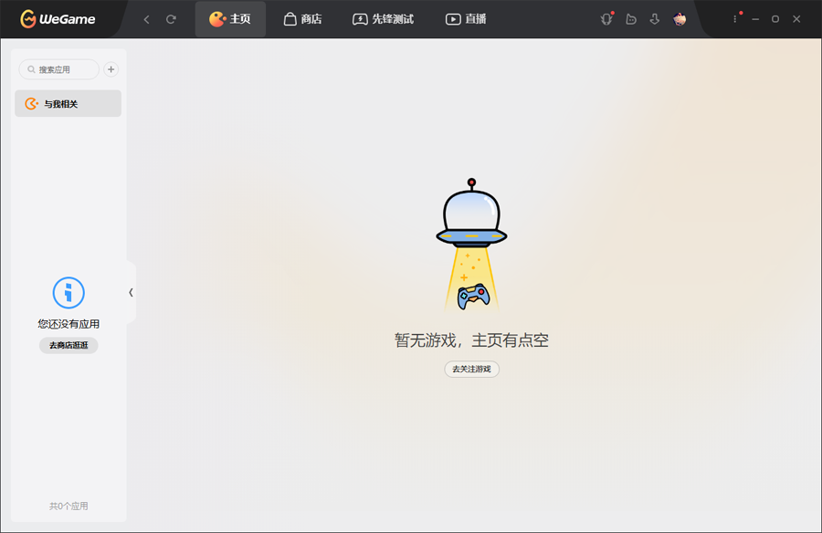The image size is (822, 533).
Task: Collapse the sidebar using the left chevron
Action: coord(131,292)
